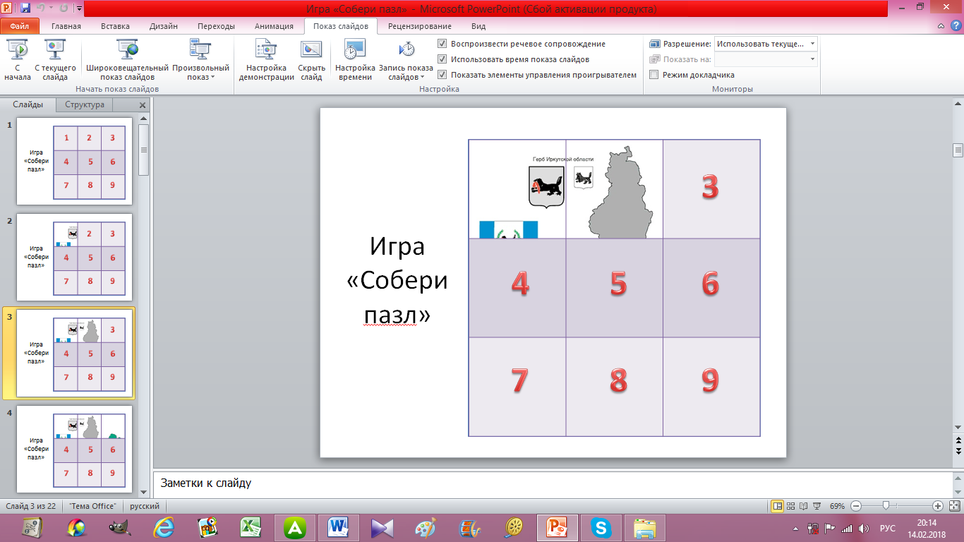Click РУС input language indicator

click(x=888, y=529)
